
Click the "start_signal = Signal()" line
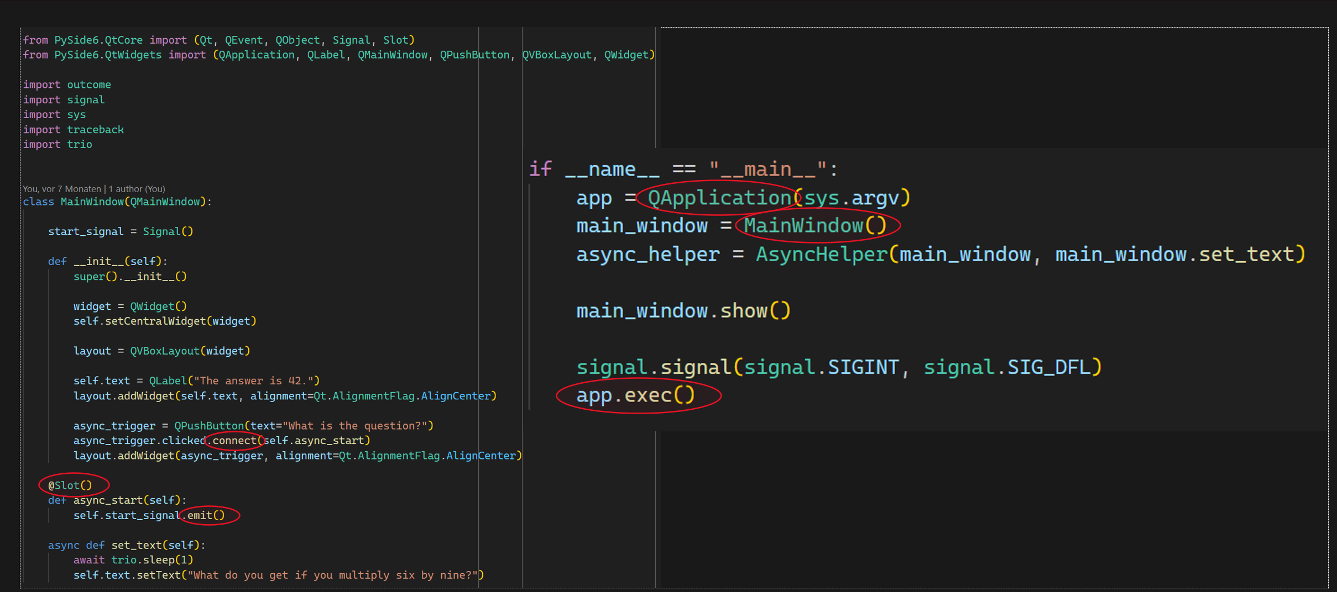point(121,231)
